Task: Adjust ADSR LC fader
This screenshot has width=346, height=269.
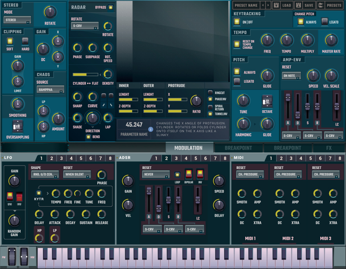Action: tap(198, 200)
